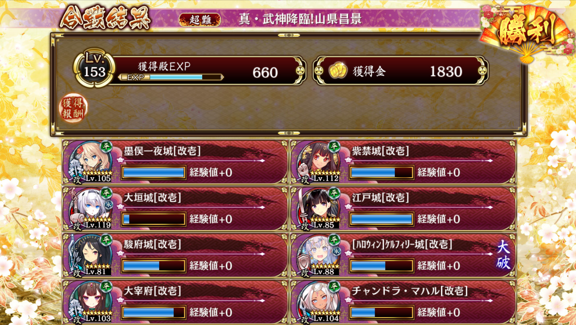576x325 pixels.
Task: Click the 大破 damage label
Action: [x=503, y=255]
